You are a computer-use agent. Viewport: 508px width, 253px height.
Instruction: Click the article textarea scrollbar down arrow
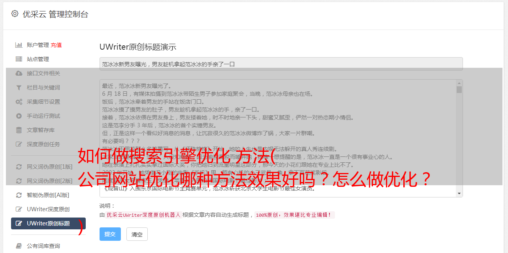click(459, 193)
